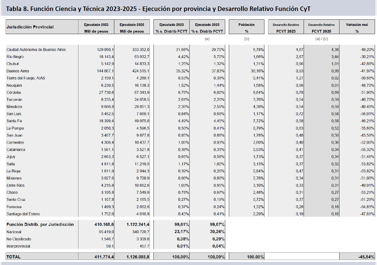This screenshot has width=377, height=265.
Task: Select the 'TOTAL' row label
Action: tap(14, 257)
